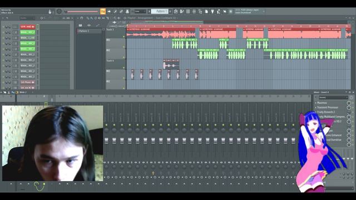
Task: Toggle mute LED on playlist Track 4
Action: point(123,68)
